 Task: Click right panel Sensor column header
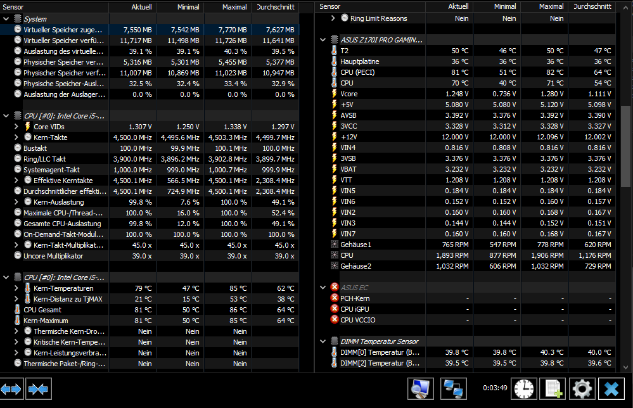coord(370,6)
